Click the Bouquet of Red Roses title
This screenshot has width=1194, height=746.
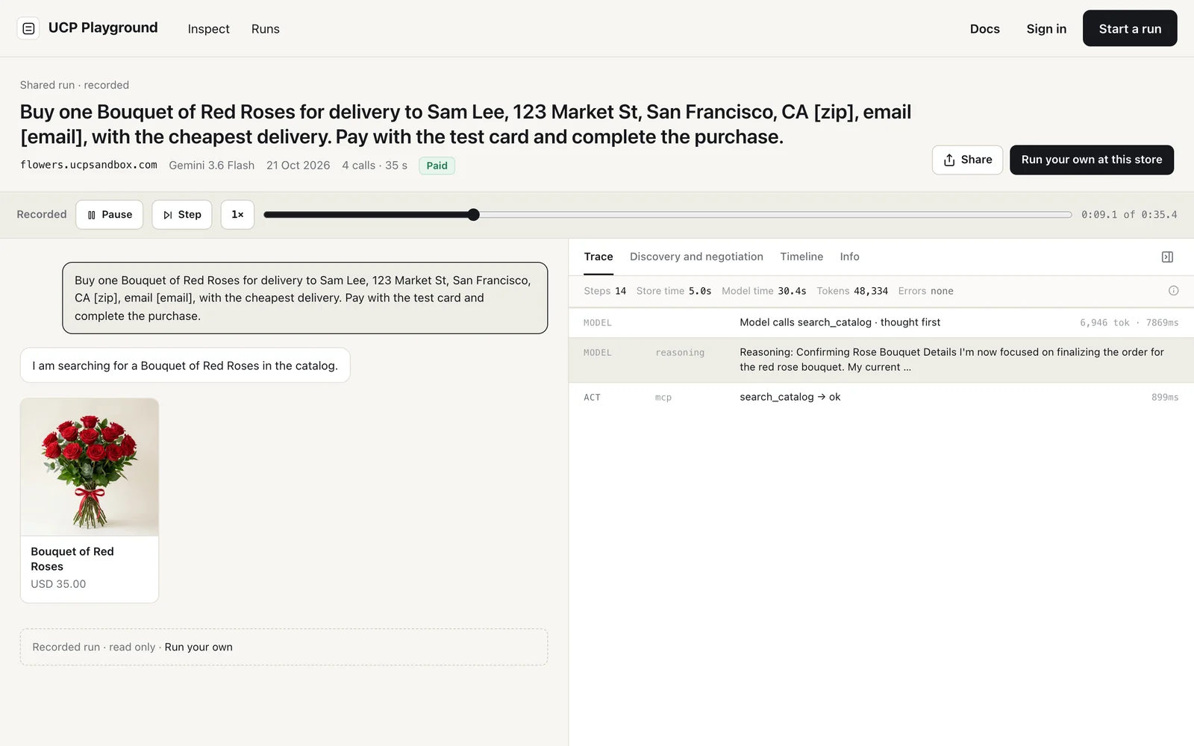pos(72,559)
